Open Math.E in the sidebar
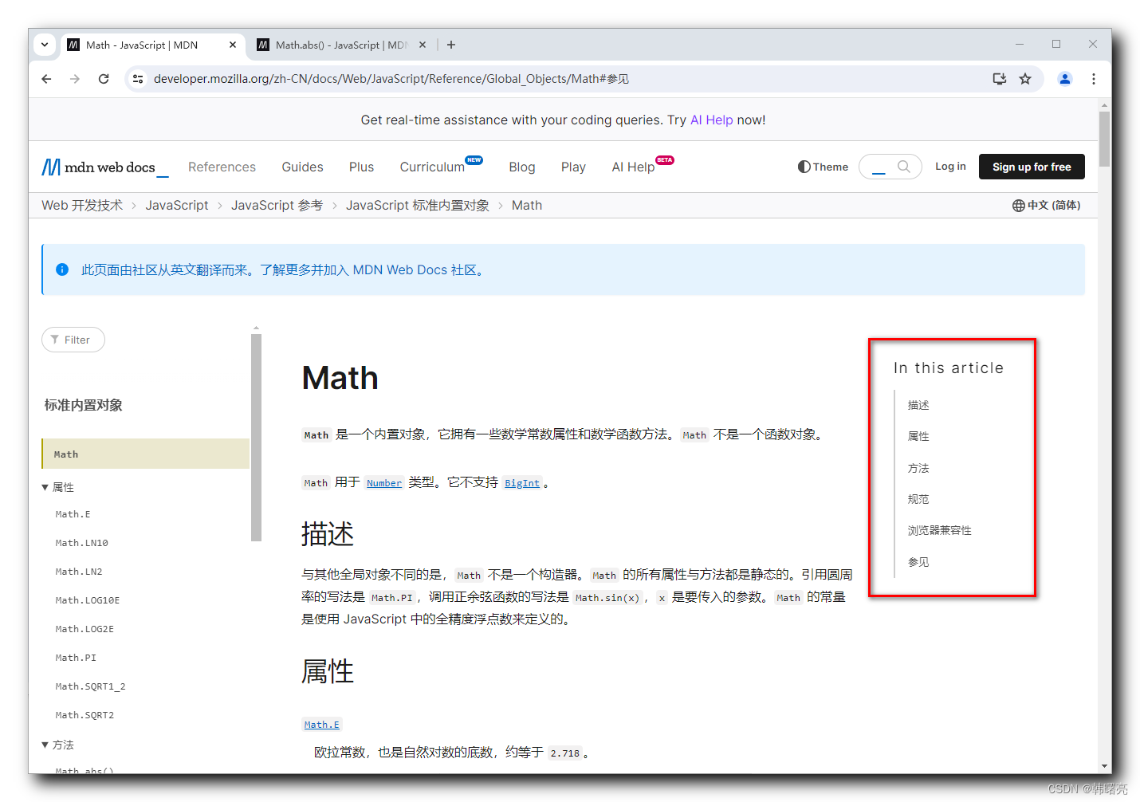This screenshot has width=1140, height=802. (x=73, y=515)
